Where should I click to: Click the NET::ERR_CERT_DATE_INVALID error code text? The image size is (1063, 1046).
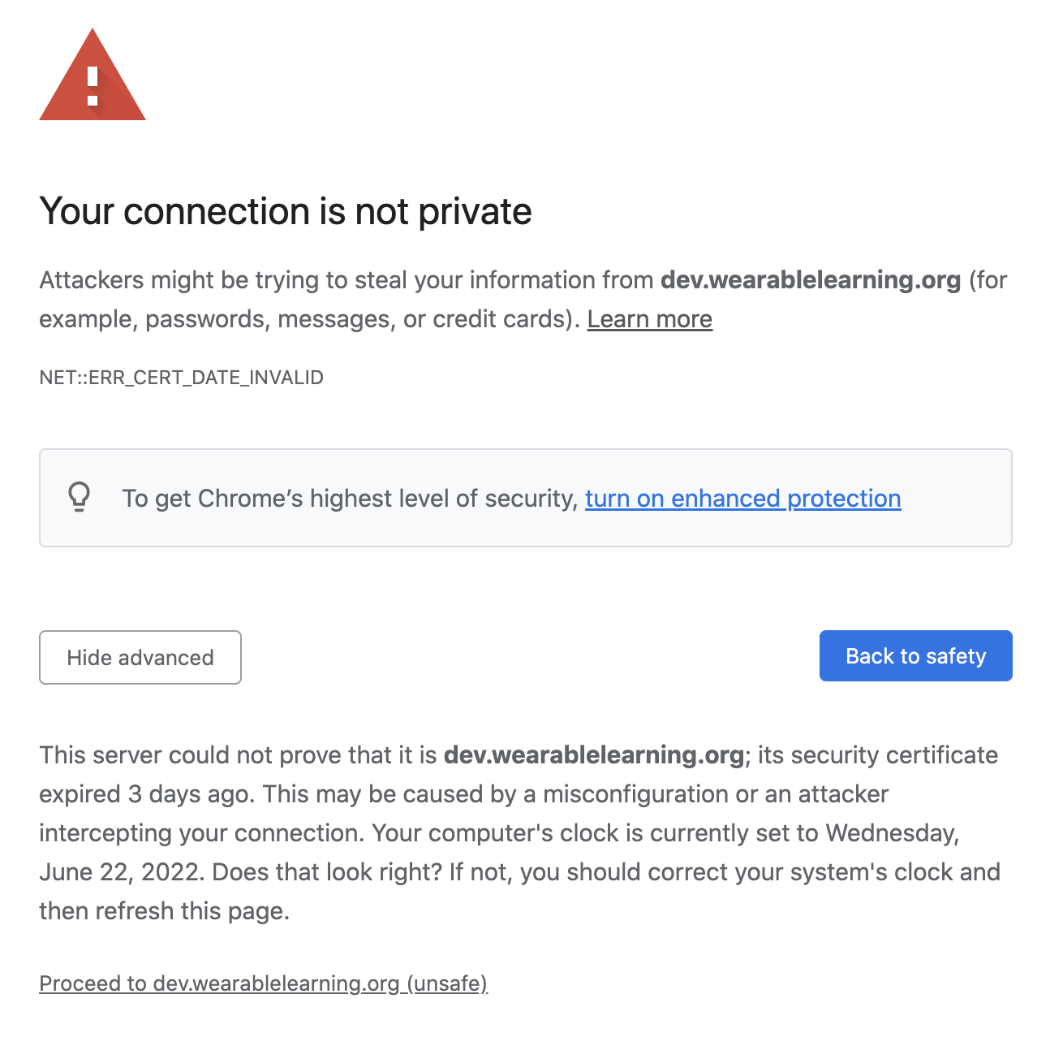(x=181, y=377)
